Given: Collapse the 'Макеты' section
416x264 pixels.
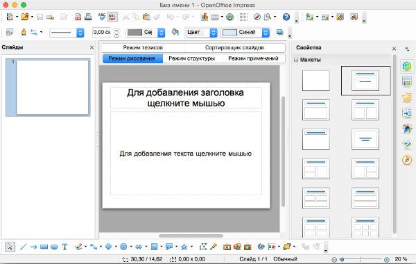Looking at the screenshot, I should [296, 60].
